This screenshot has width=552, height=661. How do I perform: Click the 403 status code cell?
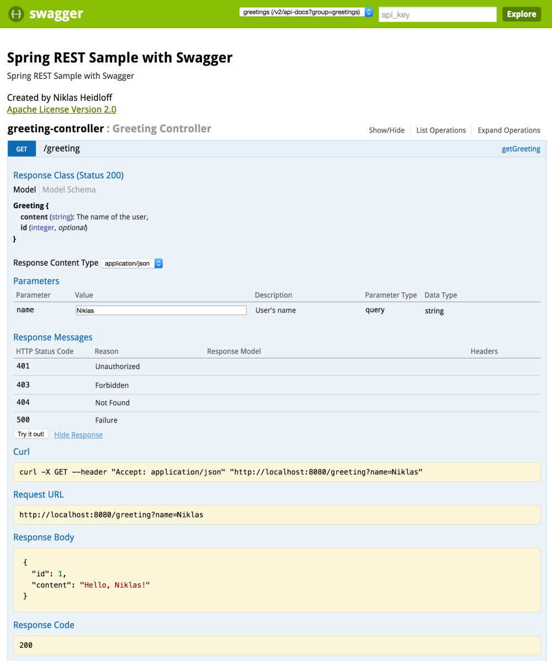tap(23, 385)
